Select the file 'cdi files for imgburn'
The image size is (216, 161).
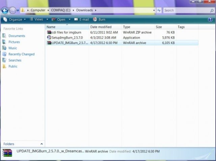pos(66,32)
